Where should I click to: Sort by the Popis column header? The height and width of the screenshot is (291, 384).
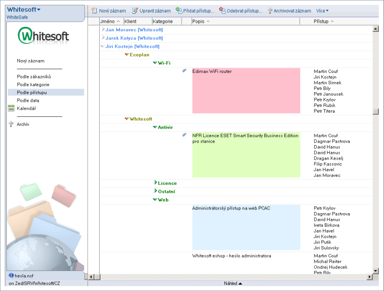[x=200, y=21]
